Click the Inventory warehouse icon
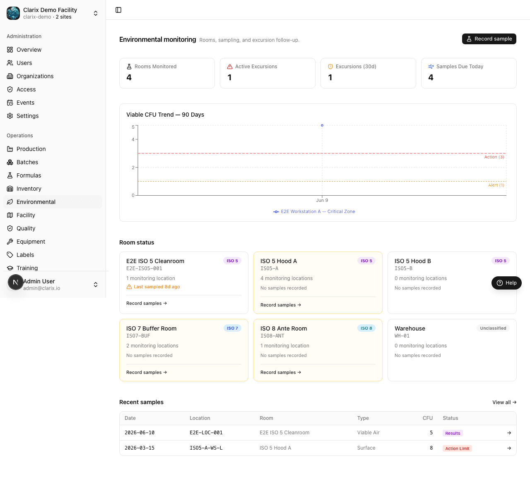The image size is (530, 479). click(10, 189)
